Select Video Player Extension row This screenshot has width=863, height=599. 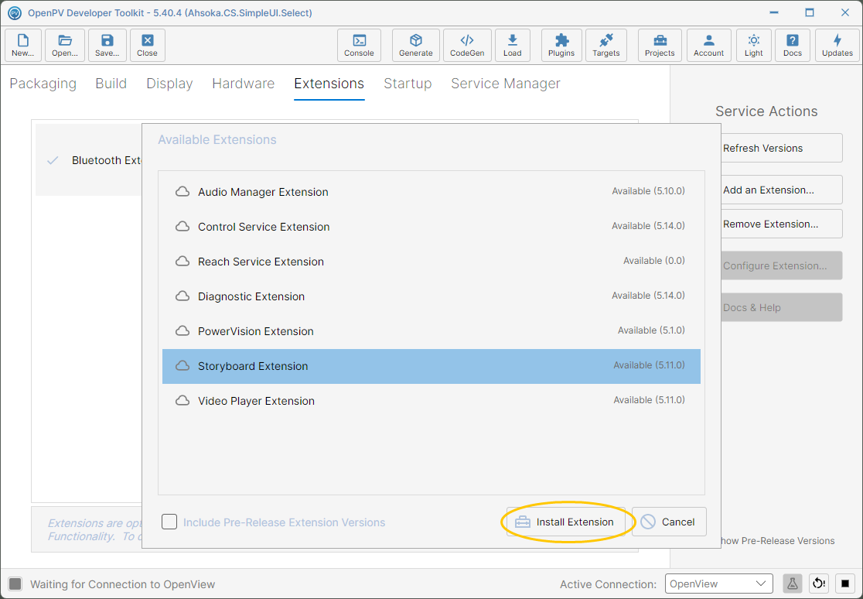tap(432, 401)
